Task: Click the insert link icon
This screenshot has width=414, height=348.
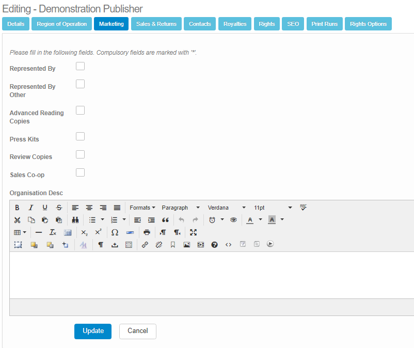Action: (x=145, y=245)
